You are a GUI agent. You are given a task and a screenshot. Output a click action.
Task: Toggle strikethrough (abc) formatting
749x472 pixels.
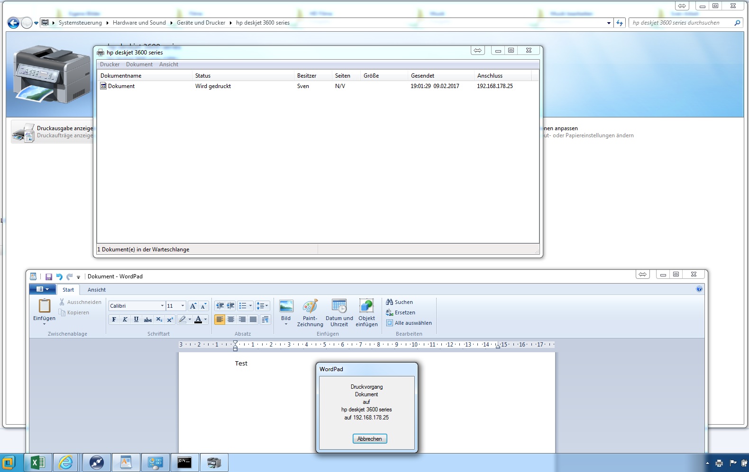(148, 320)
